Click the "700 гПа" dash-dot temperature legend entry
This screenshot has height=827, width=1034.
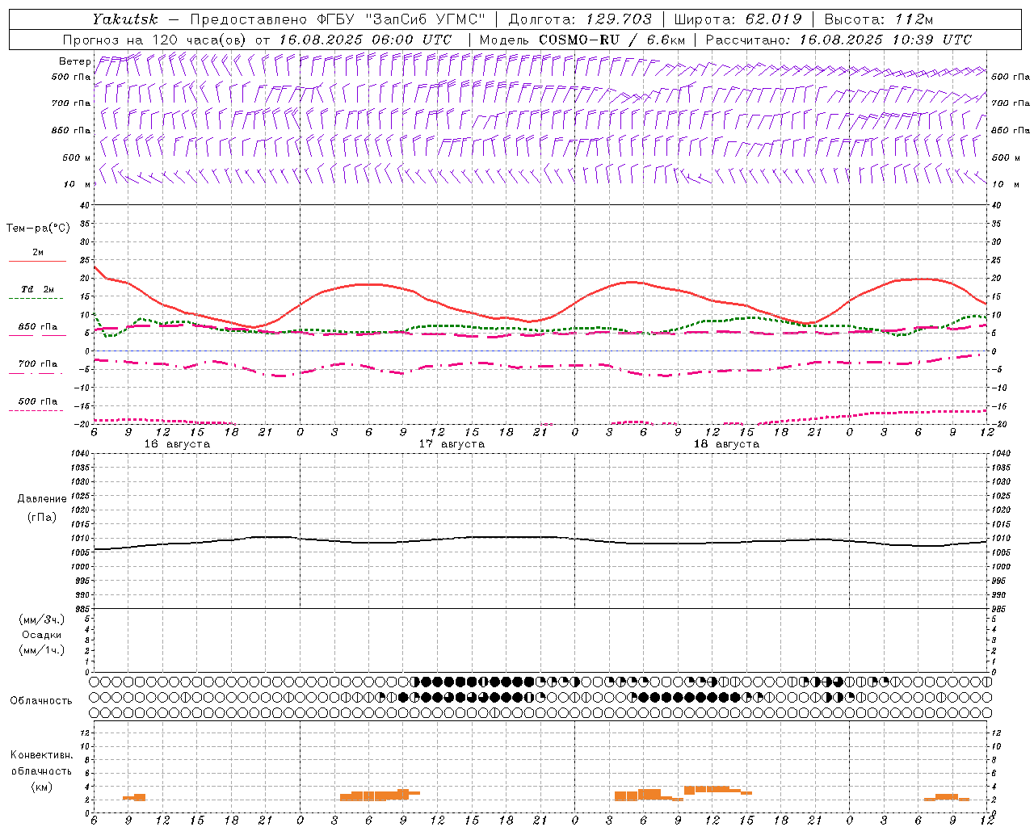(38, 364)
